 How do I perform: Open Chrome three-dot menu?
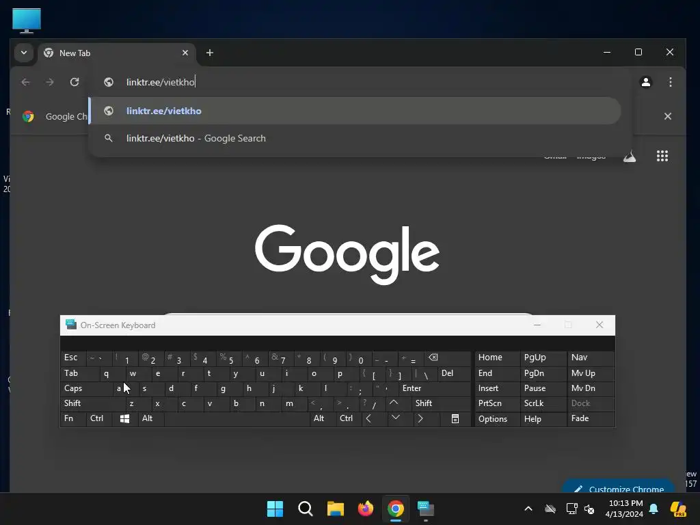[x=670, y=82]
